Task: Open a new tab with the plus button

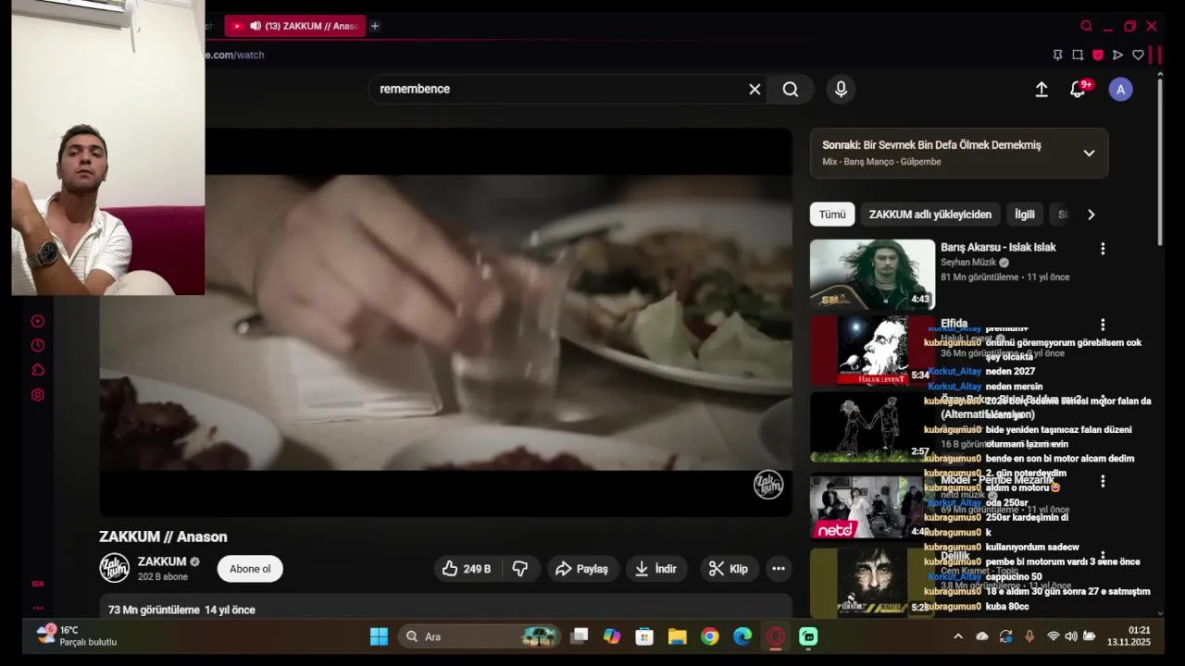Action: point(375,26)
